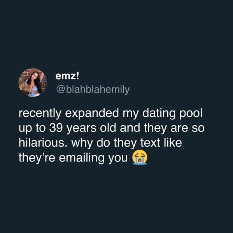This screenshot has height=233, width=233.
Task: Click the loudly crying face emoji
Action: pos(140,157)
